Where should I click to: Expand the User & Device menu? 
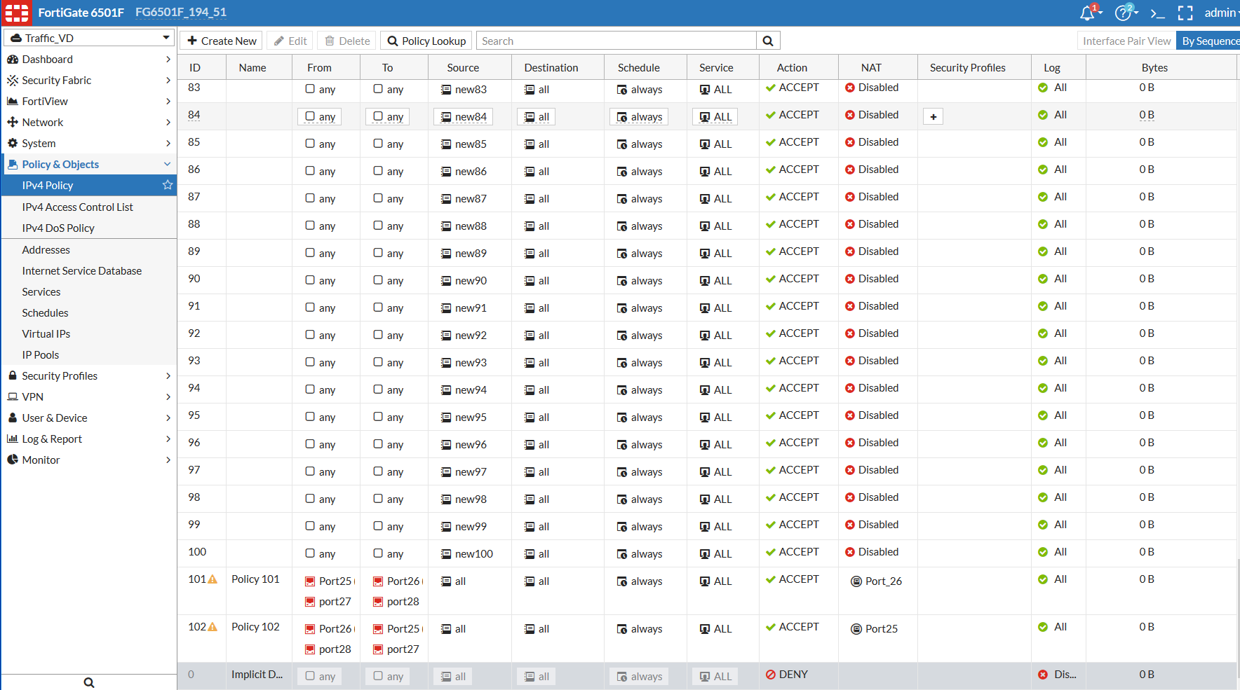(x=88, y=418)
